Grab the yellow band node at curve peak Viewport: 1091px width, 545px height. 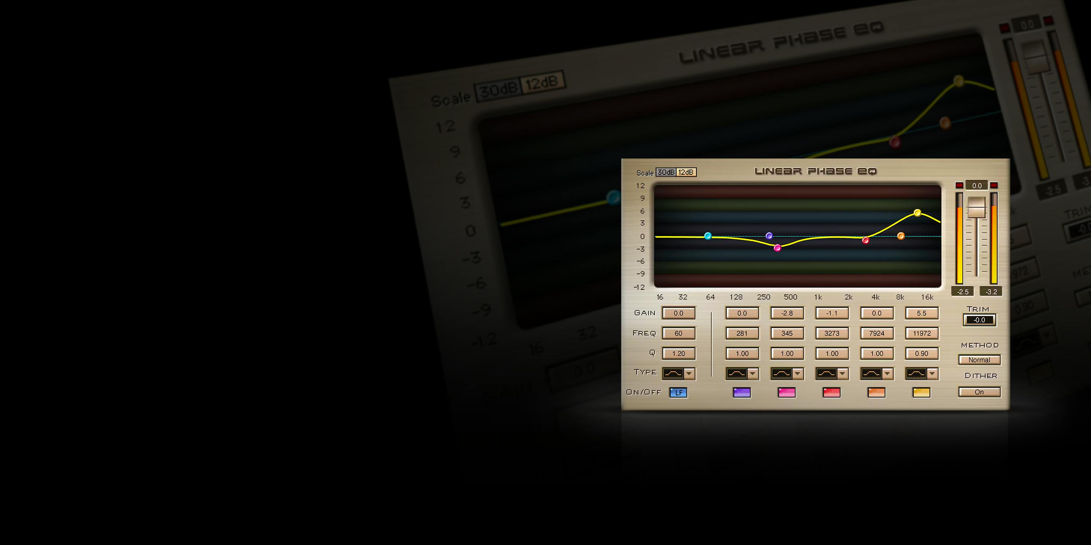(918, 213)
